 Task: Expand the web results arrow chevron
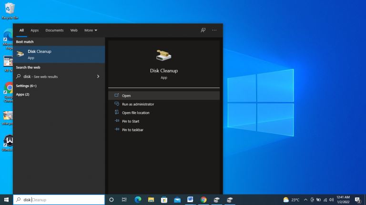tap(98, 77)
